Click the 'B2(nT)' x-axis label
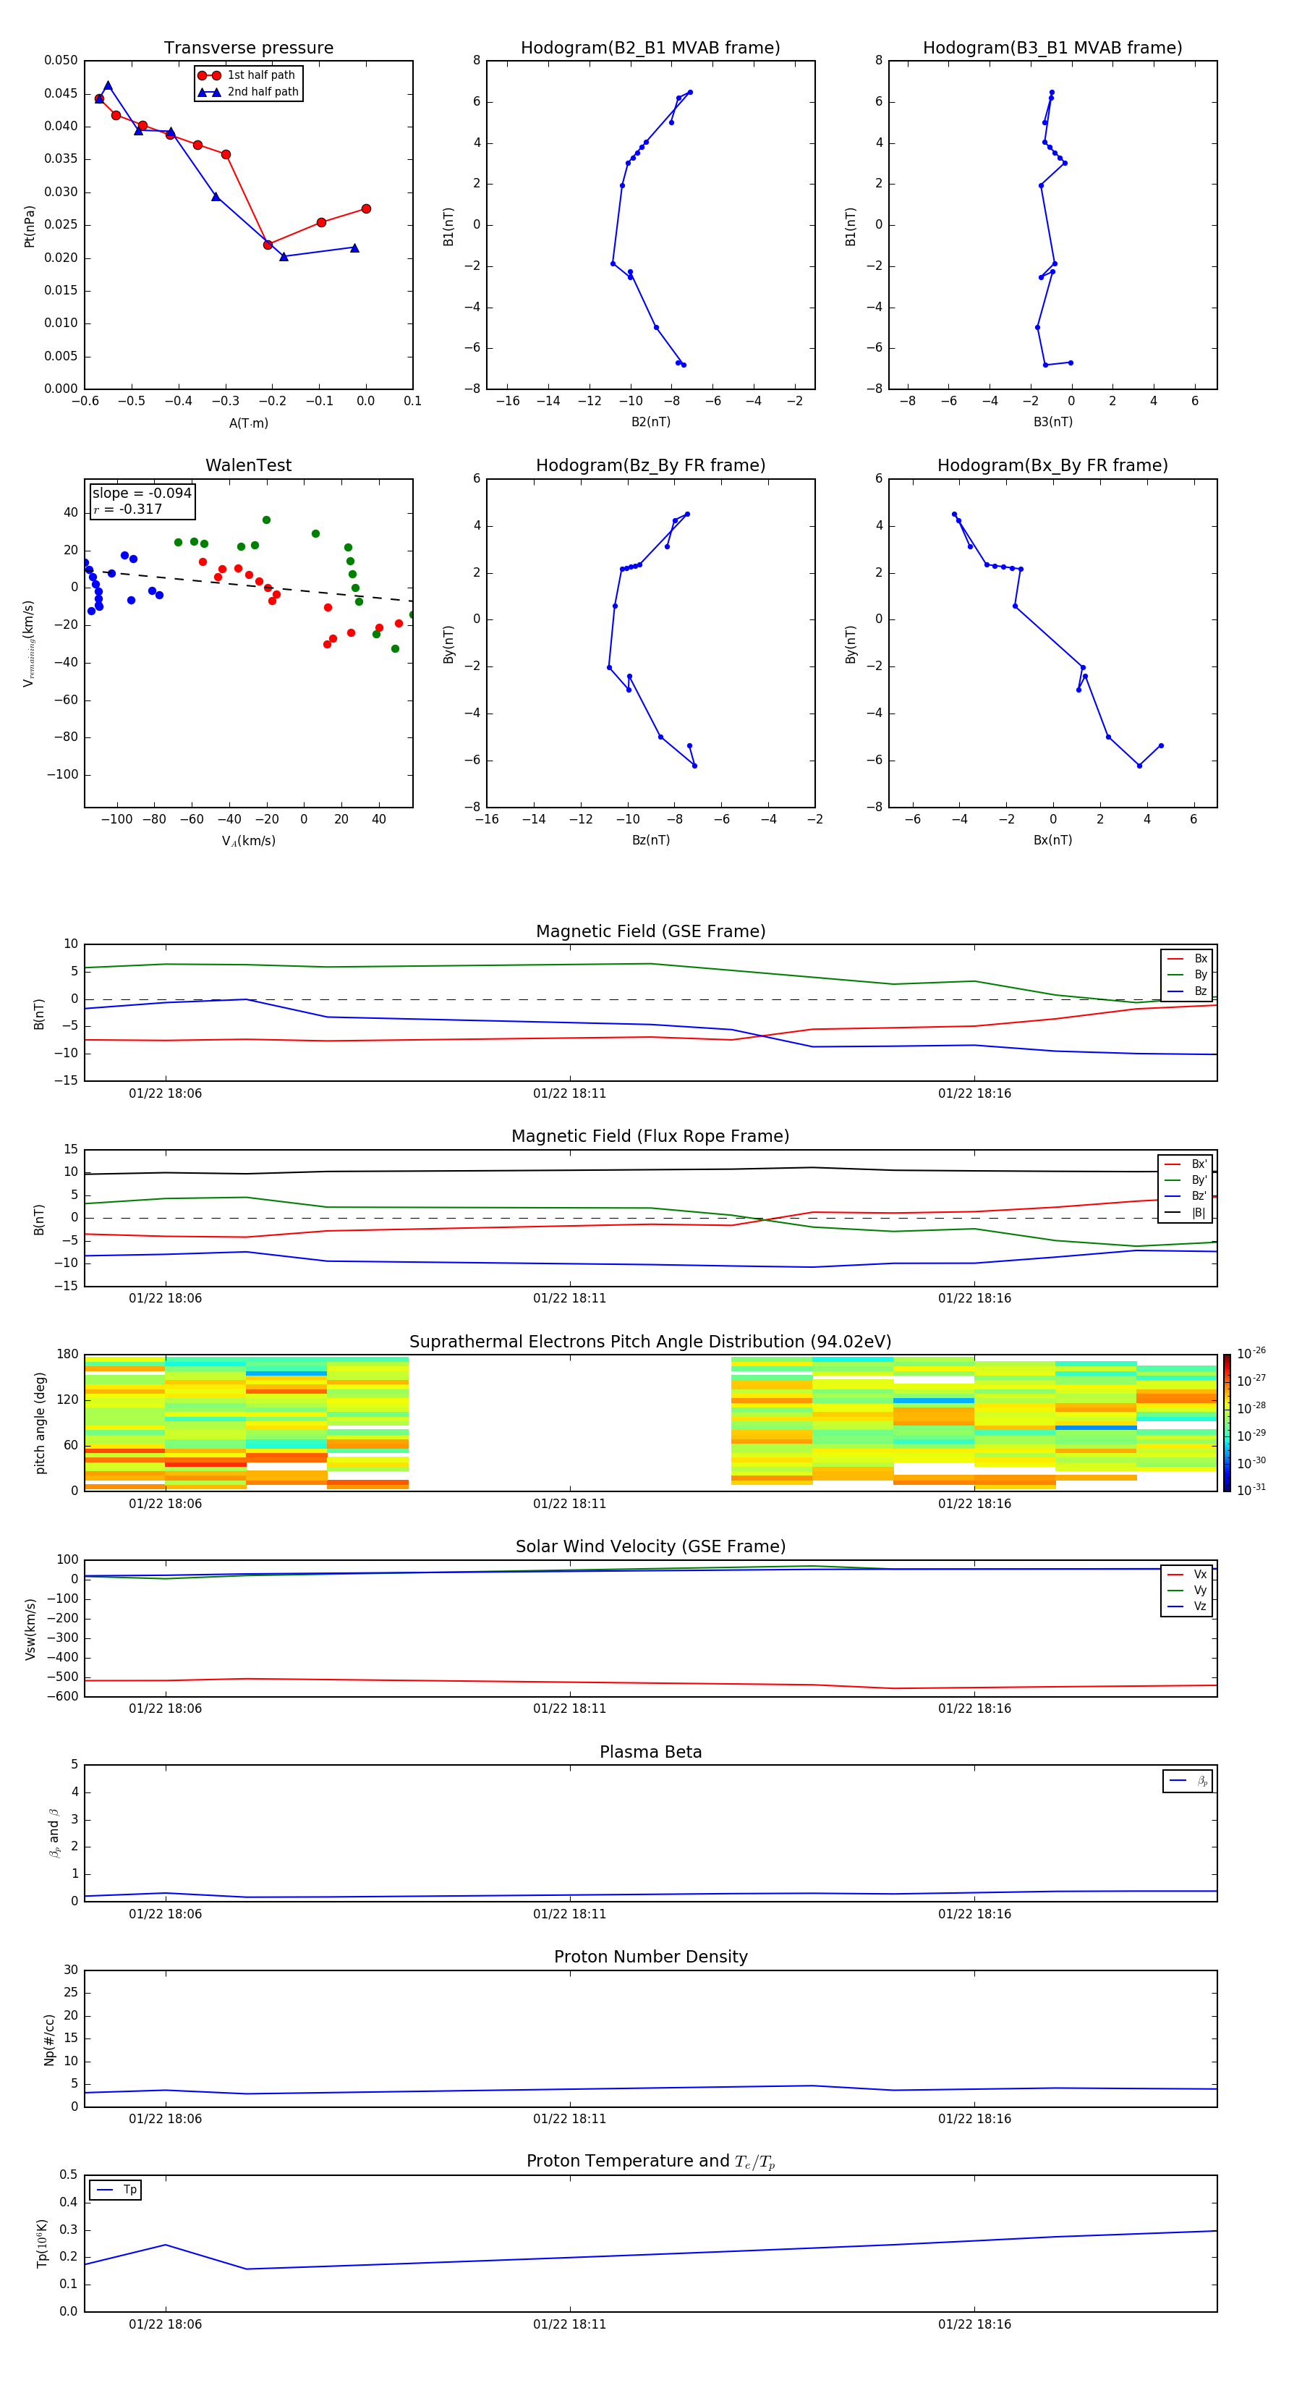The image size is (1302, 2388). (x=650, y=422)
